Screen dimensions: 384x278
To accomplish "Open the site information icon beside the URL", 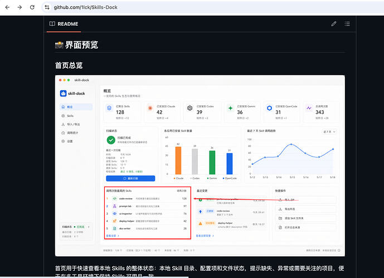I will click(47, 7).
